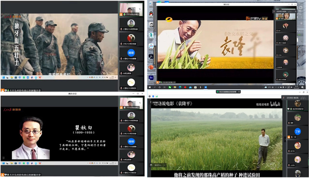Select the female host video thumbnail
The image size is (309, 178).
[286, 16]
